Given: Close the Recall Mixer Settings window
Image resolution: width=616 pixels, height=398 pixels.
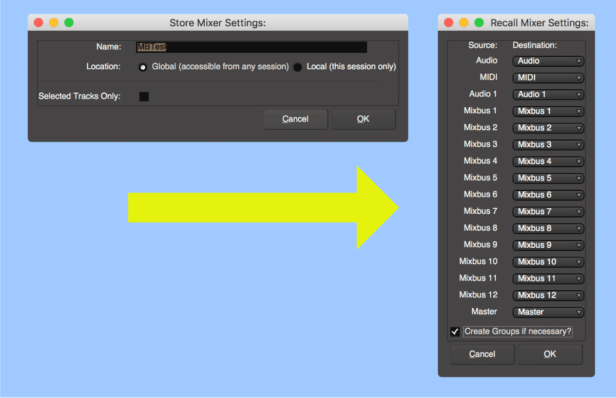Looking at the screenshot, I should coord(449,23).
